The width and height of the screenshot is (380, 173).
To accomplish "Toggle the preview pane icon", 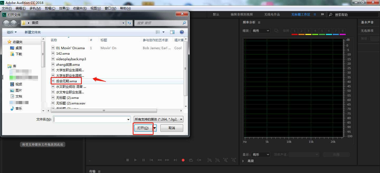I will pos(172,32).
